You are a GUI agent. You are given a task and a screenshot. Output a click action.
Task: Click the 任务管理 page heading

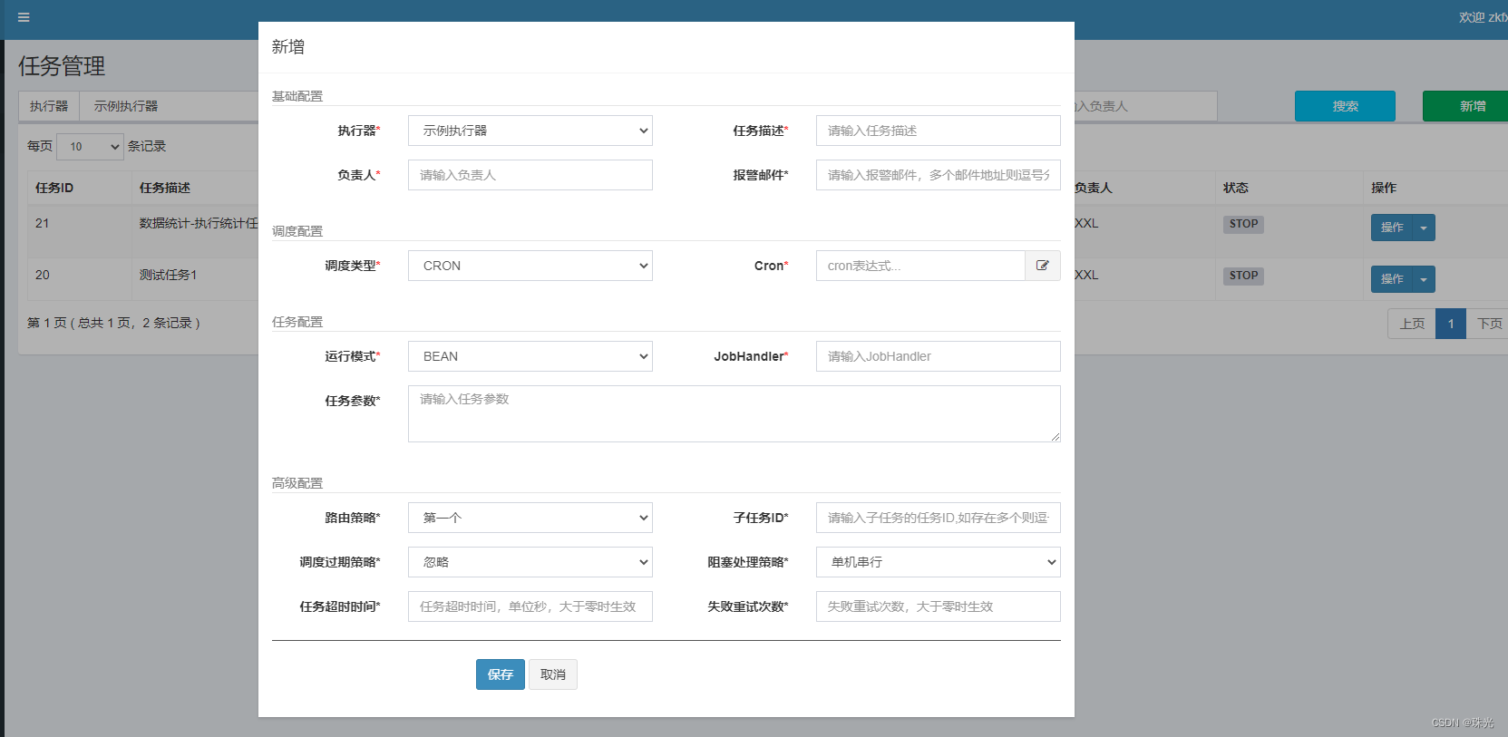pyautogui.click(x=62, y=66)
